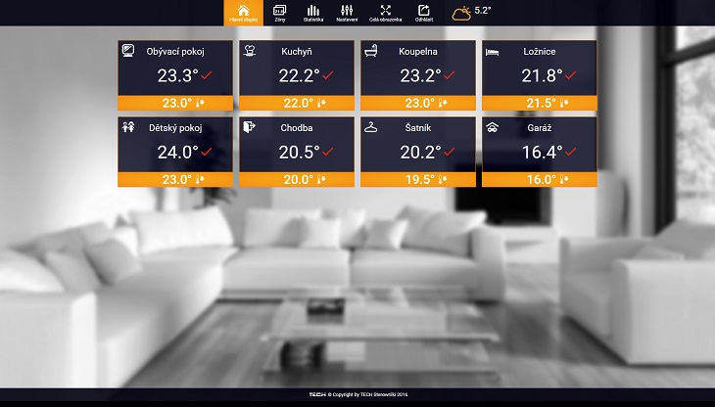Click the chef hat icon for Kuchyň
The height and width of the screenshot is (407, 715).
(250, 51)
